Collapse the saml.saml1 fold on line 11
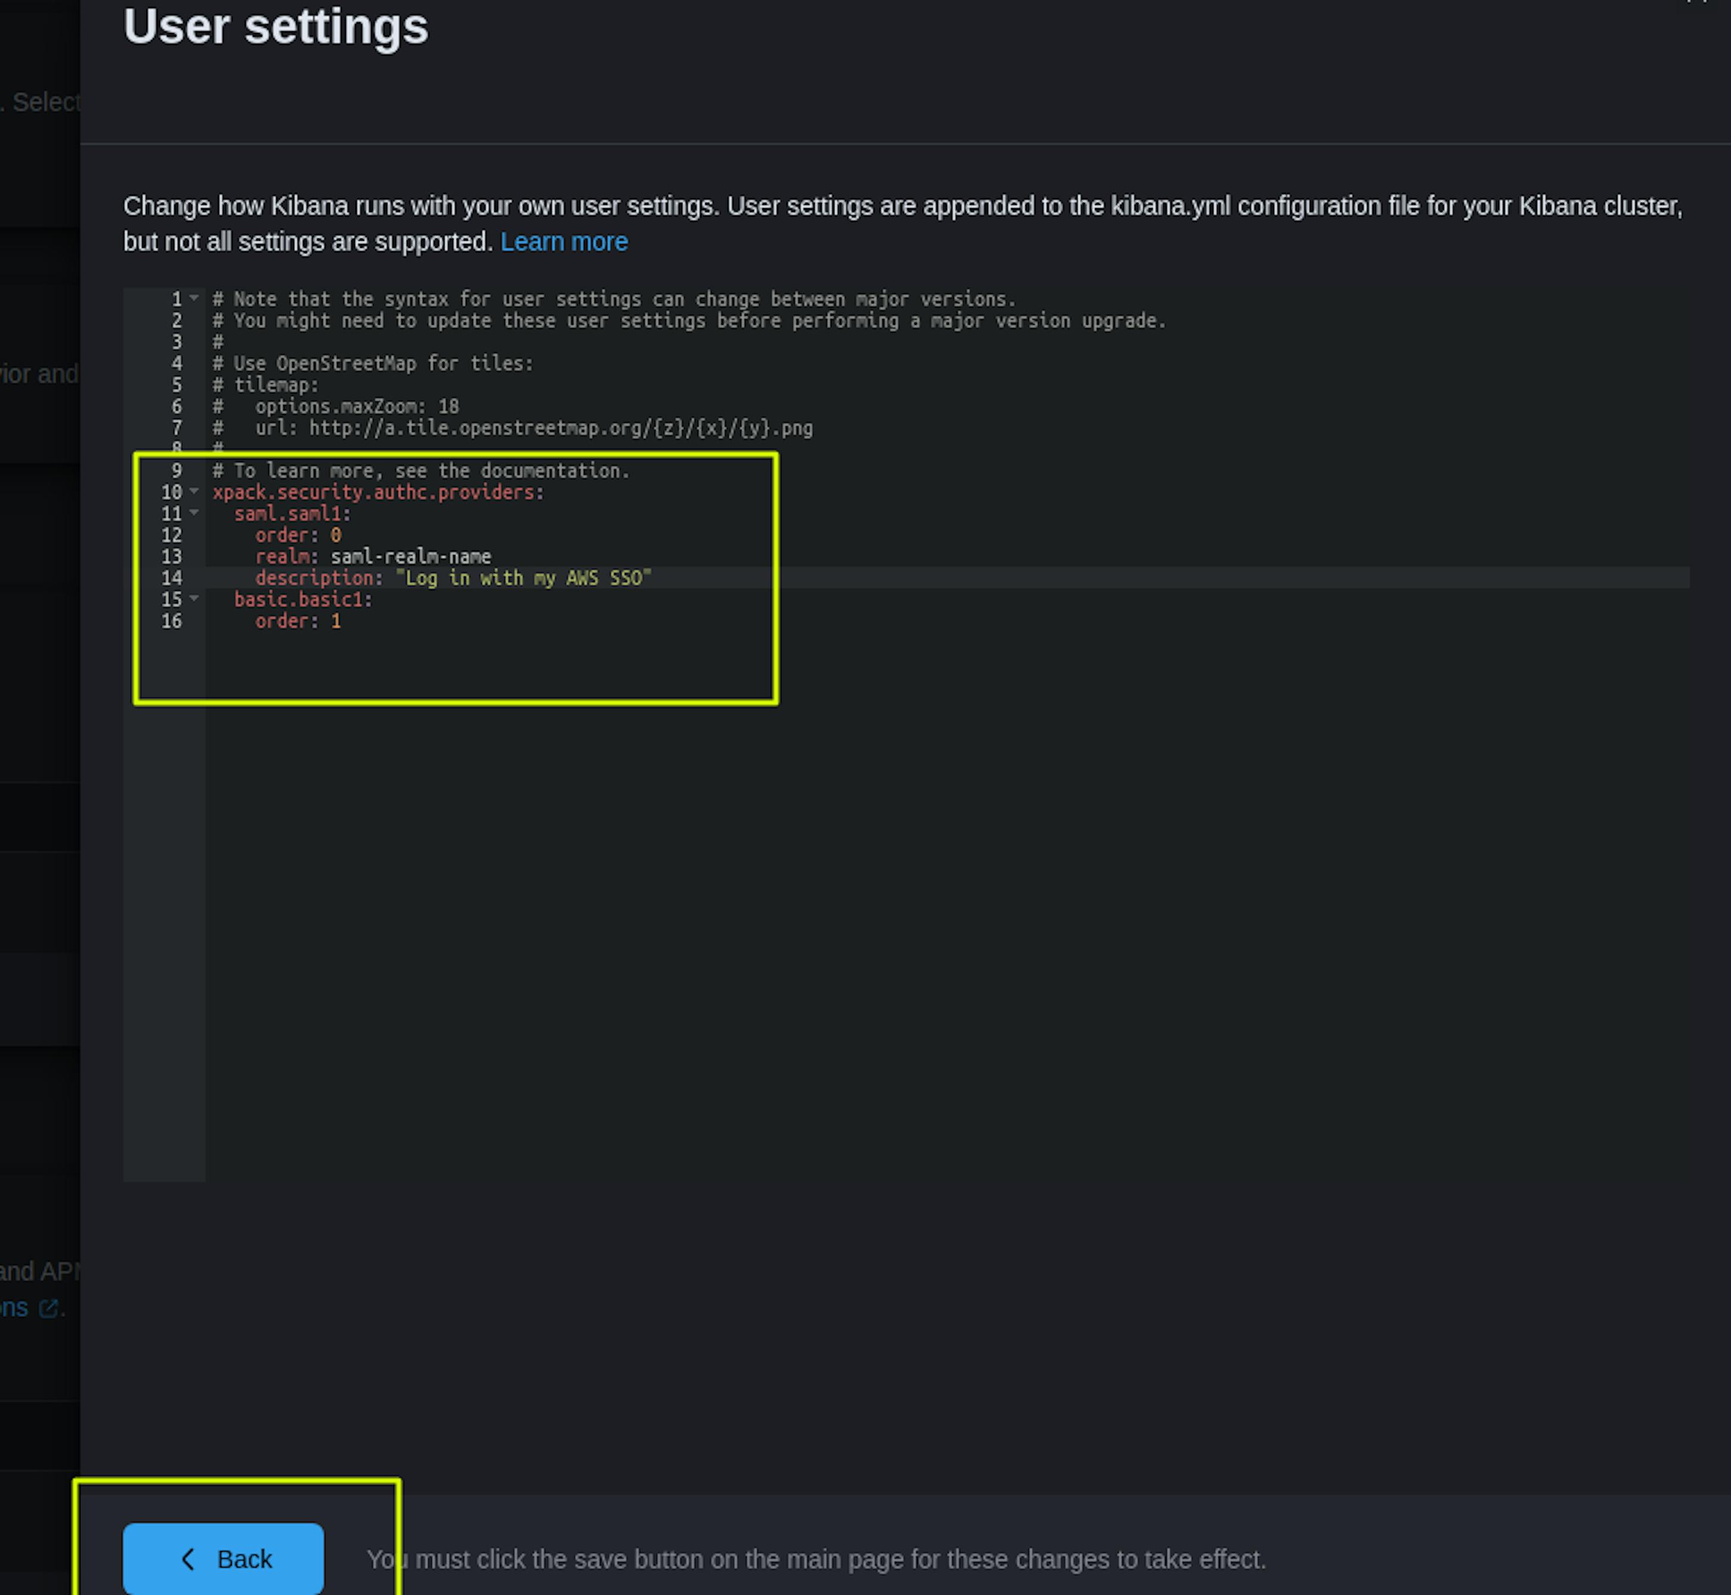The height and width of the screenshot is (1595, 1731). (x=194, y=513)
